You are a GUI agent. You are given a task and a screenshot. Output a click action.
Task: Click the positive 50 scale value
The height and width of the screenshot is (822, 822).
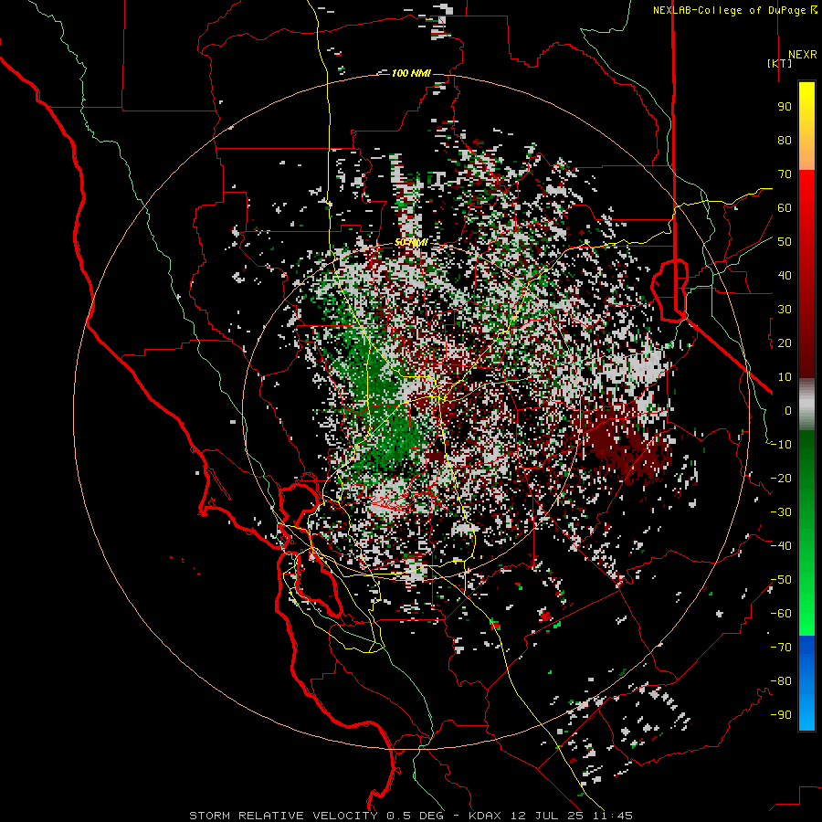tap(785, 242)
